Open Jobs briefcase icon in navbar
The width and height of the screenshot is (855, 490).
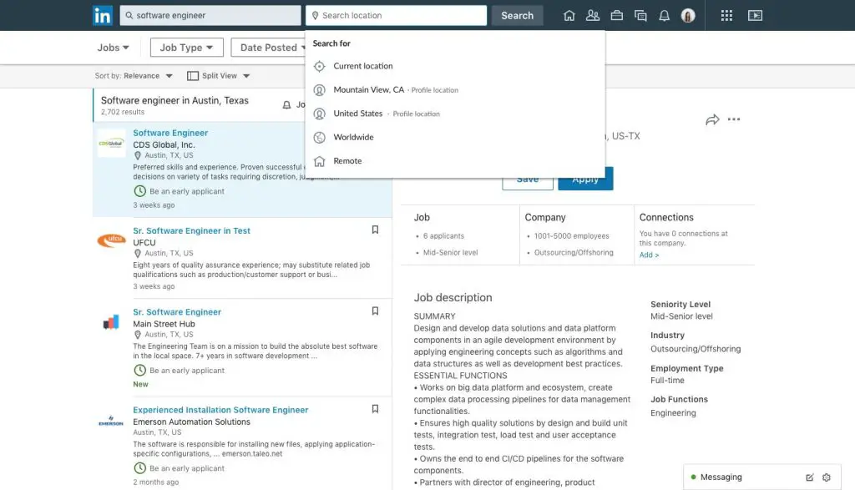(x=617, y=15)
